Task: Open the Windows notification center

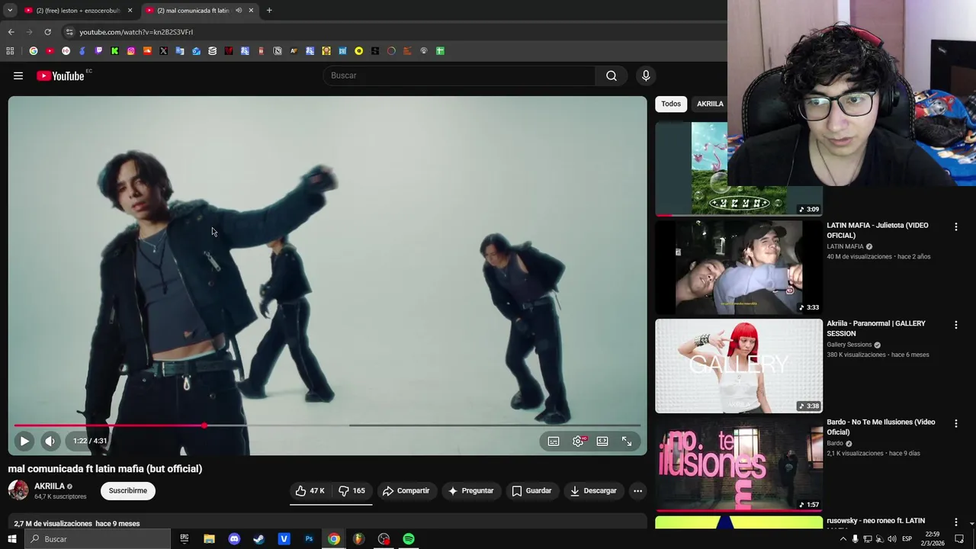Action: tap(959, 539)
